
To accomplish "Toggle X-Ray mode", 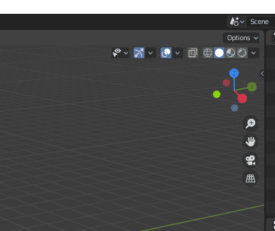I will tap(193, 53).
